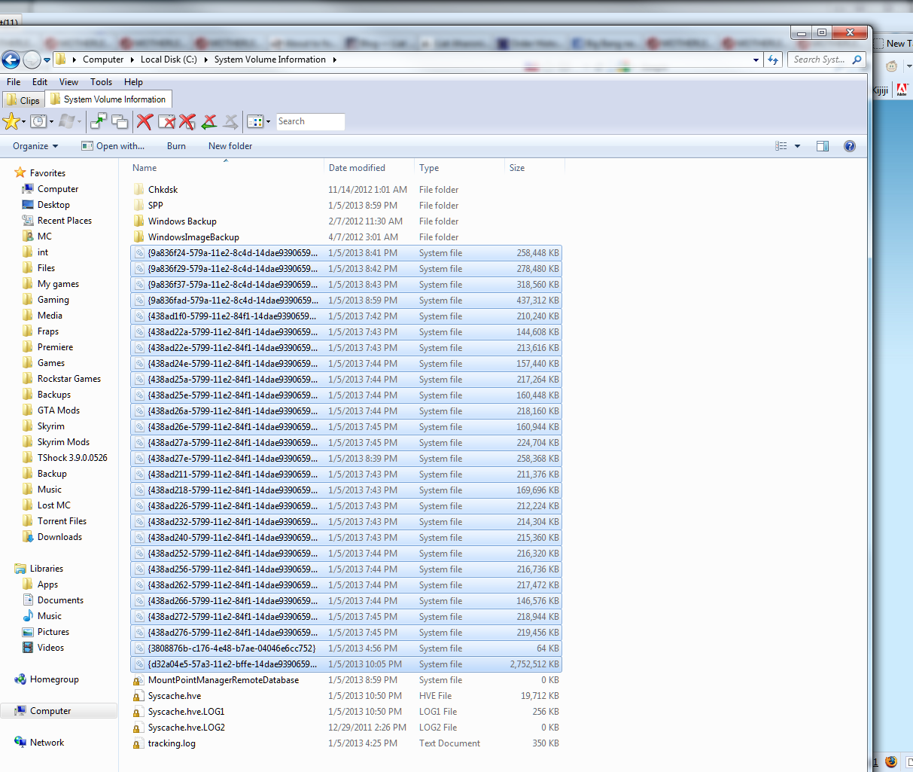
Task: Get help with the blue question mark
Action: coord(850,146)
